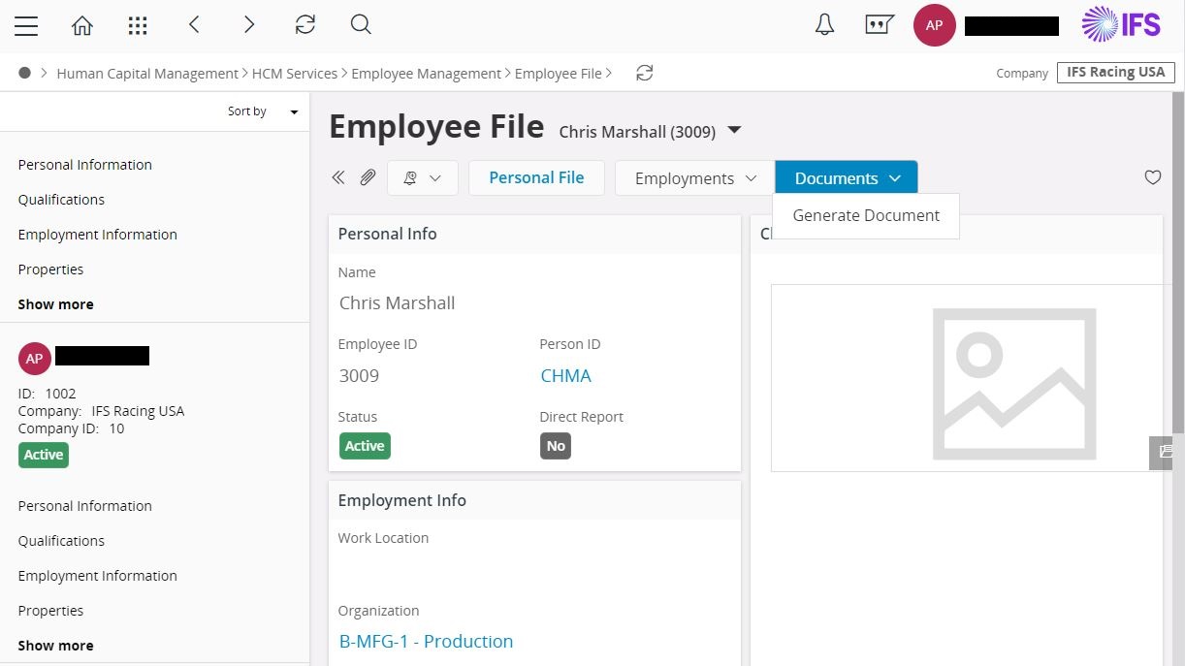
Task: Click Show more under Properties
Action: tap(56, 304)
